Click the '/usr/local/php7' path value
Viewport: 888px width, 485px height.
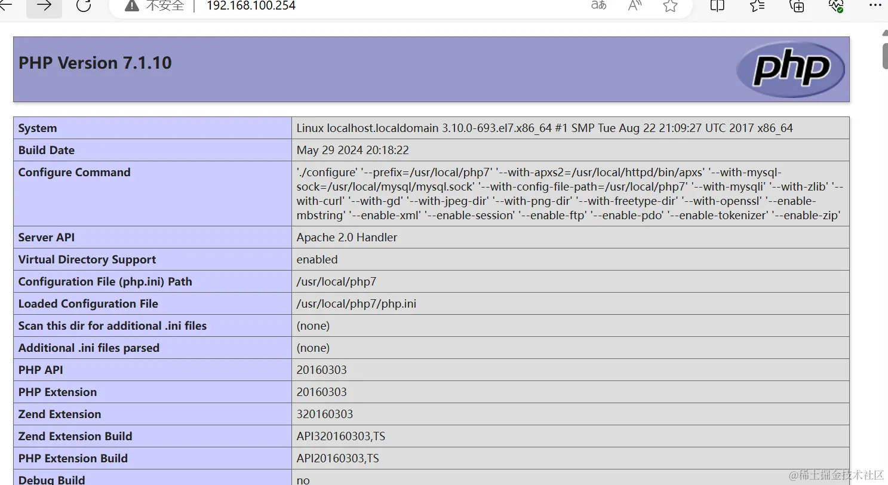pyautogui.click(x=336, y=281)
